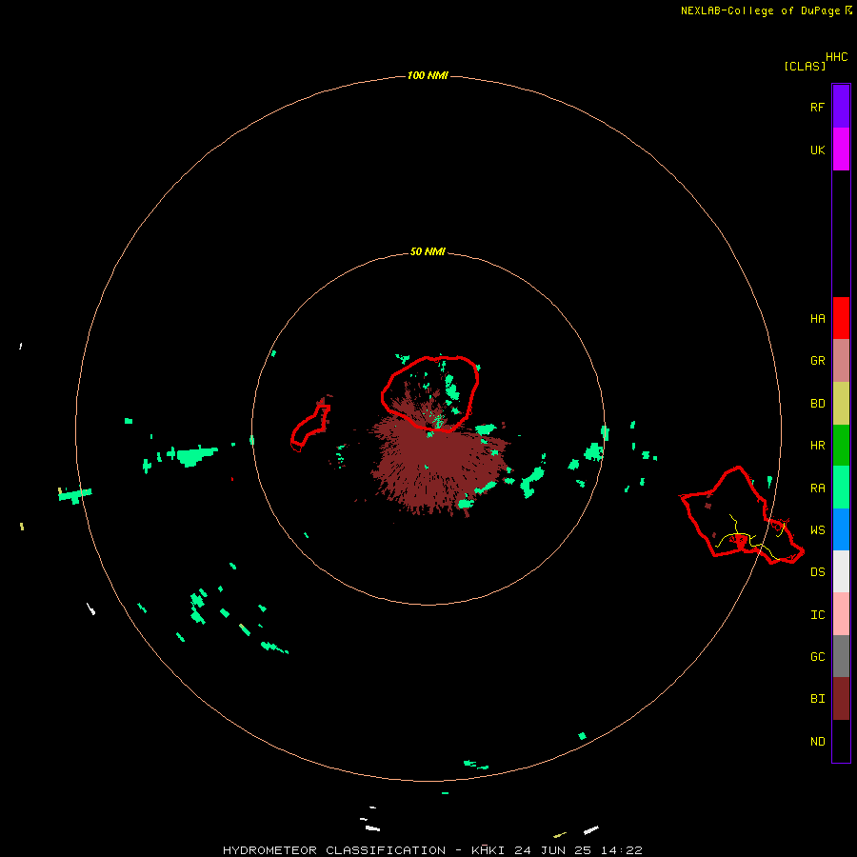The image size is (857, 857).
Task: Select the WS blue legend swatch
Action: tap(841, 529)
